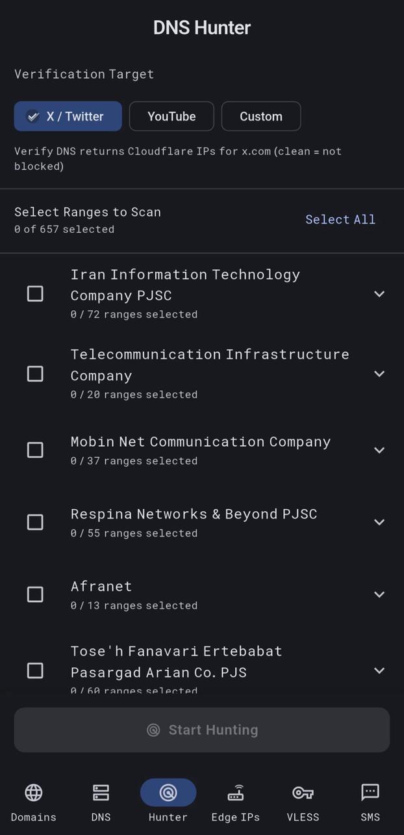Tap the checkmark inside the X/Twitter chip

(32, 116)
